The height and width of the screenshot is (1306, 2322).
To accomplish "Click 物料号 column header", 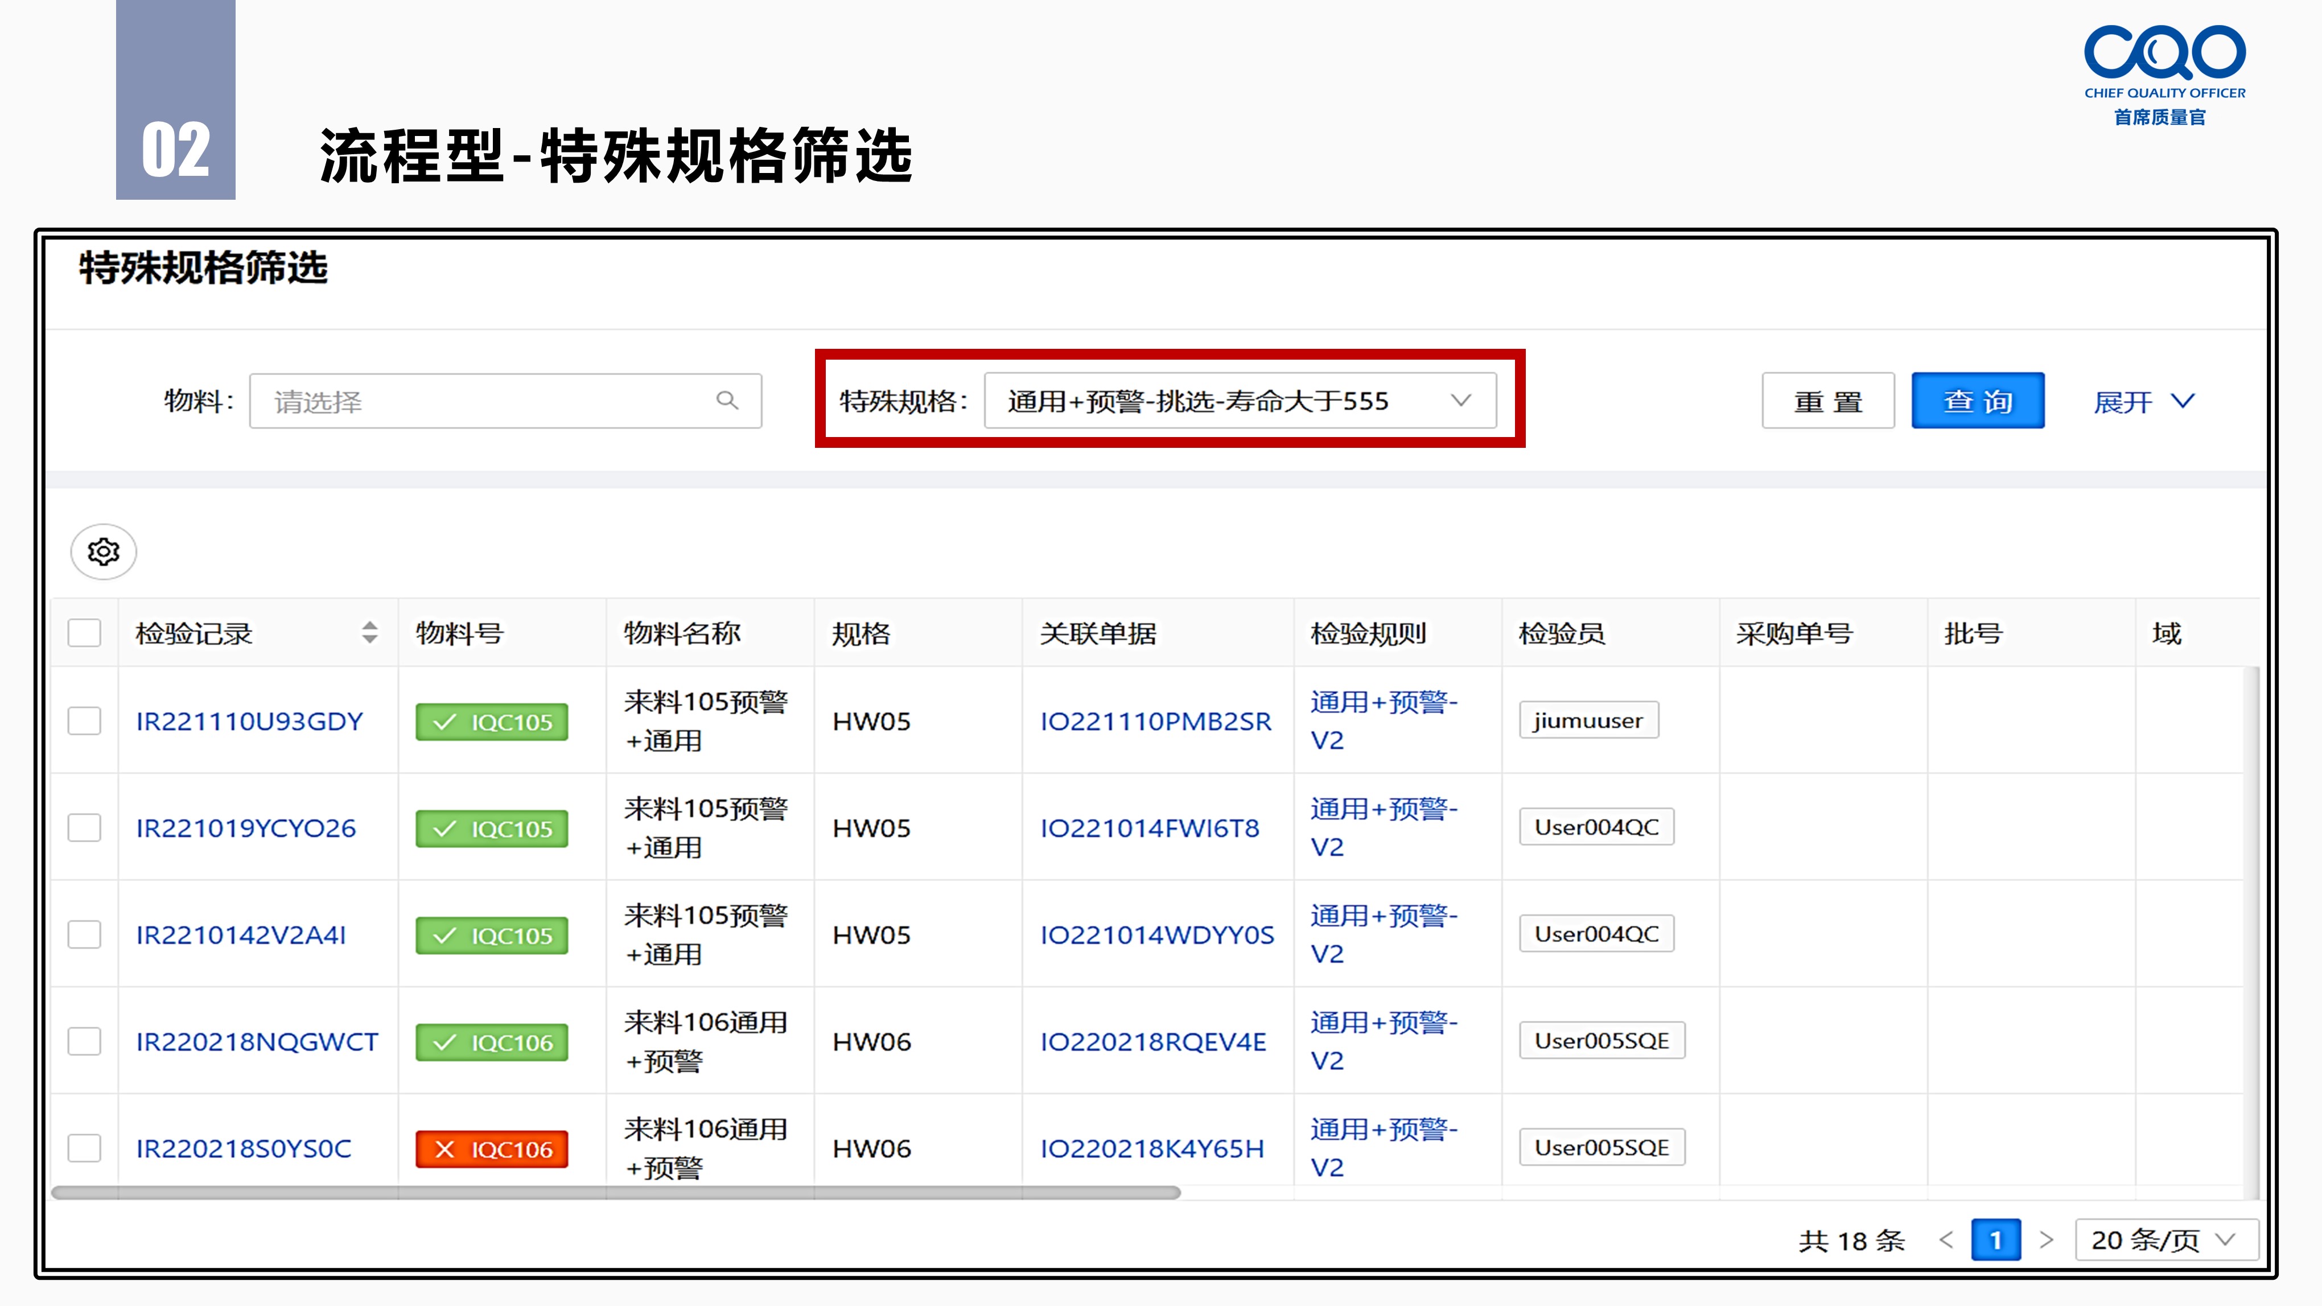I will [x=459, y=633].
